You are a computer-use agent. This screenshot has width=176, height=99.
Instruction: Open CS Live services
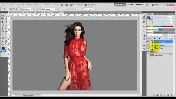pyautogui.click(x=156, y=5)
